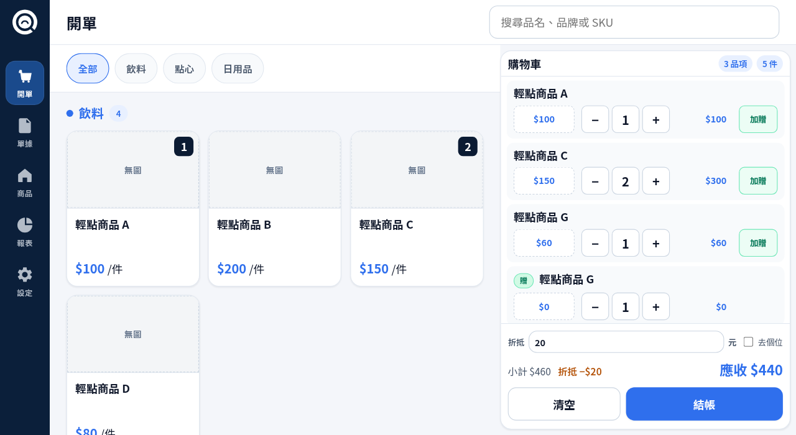Edit $100 unit price of 輕點商品 A
This screenshot has height=435, width=796.
544,119
